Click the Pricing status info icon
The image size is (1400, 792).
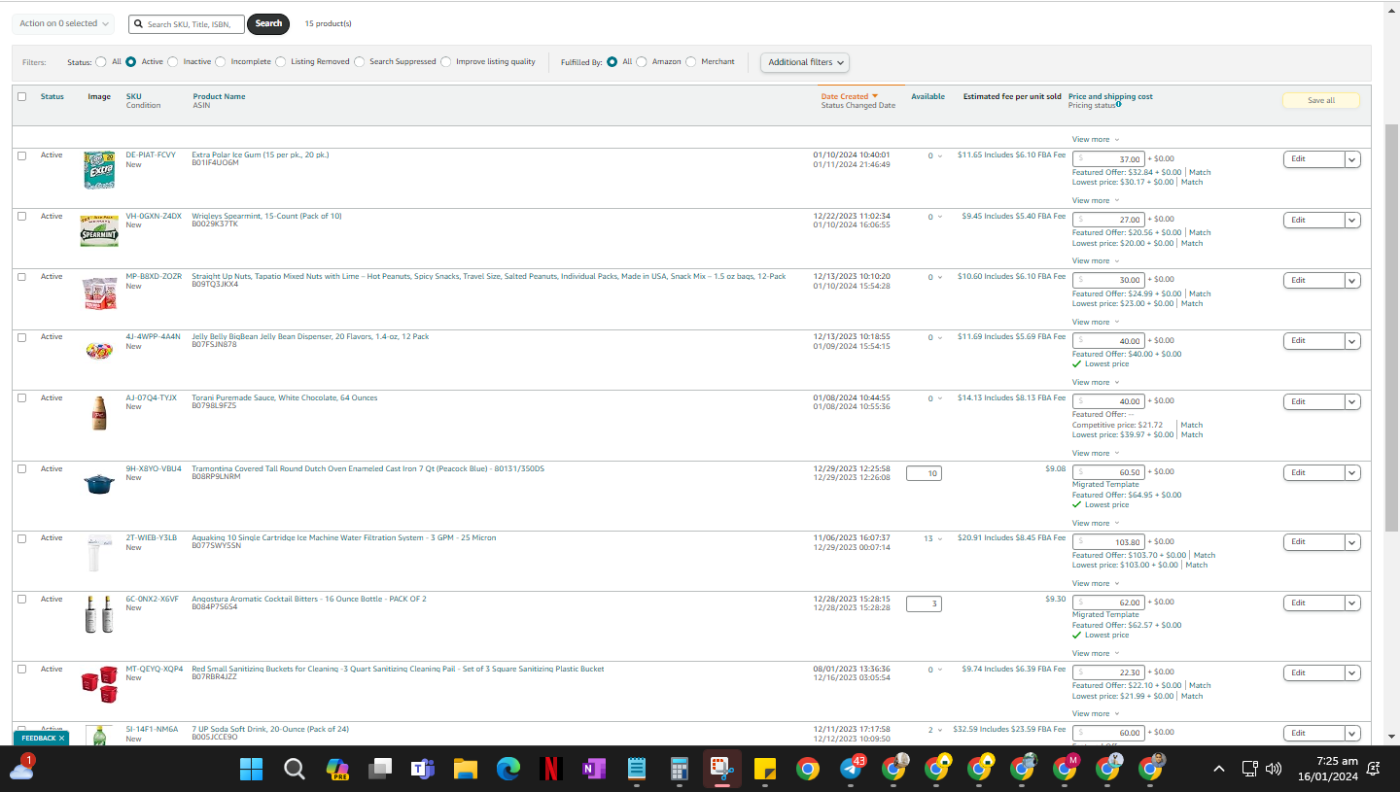pyautogui.click(x=1119, y=105)
